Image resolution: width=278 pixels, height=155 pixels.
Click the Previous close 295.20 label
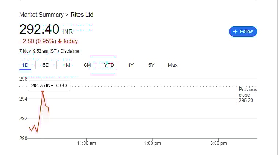pos(248,95)
